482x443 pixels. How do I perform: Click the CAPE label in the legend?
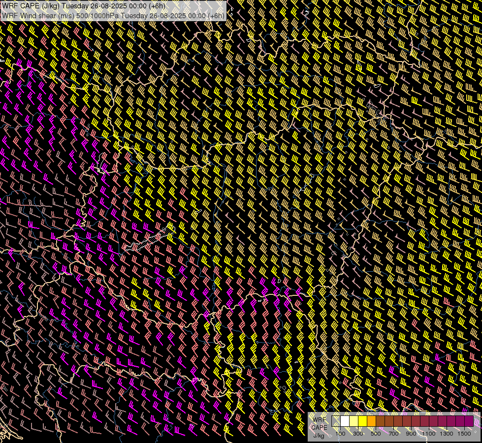(319, 428)
